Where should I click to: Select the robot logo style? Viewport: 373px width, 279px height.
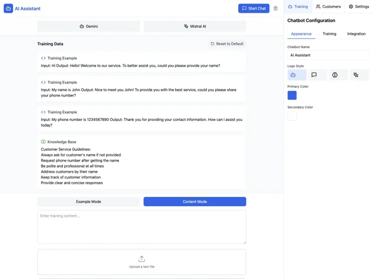(297, 75)
